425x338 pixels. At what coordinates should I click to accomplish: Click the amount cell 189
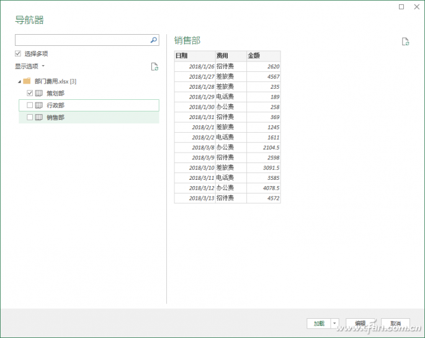(x=264, y=97)
